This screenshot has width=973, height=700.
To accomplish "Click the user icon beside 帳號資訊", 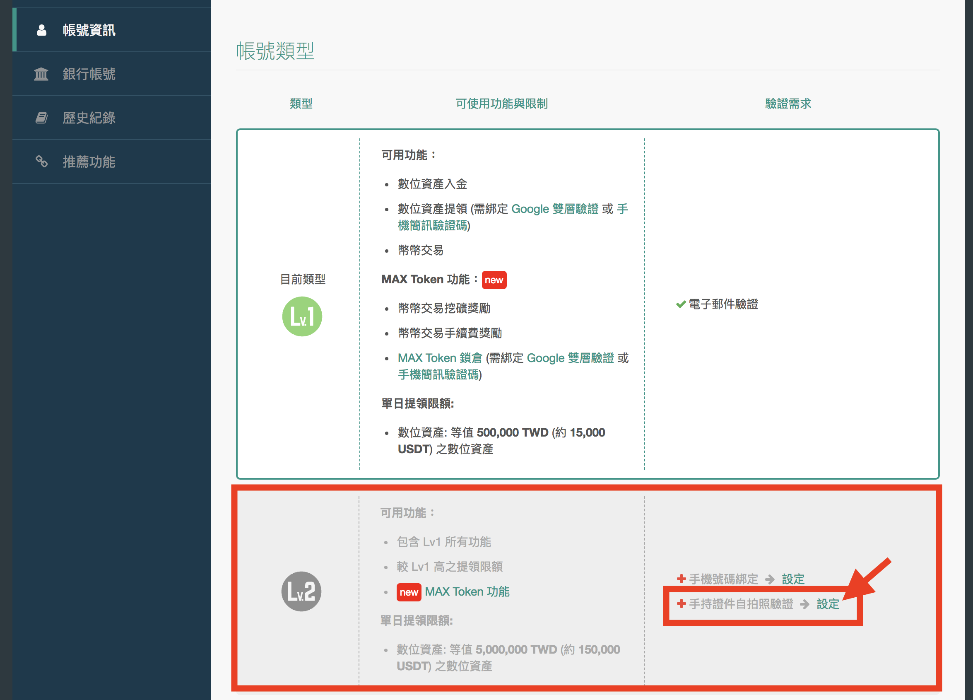I will pyautogui.click(x=42, y=30).
